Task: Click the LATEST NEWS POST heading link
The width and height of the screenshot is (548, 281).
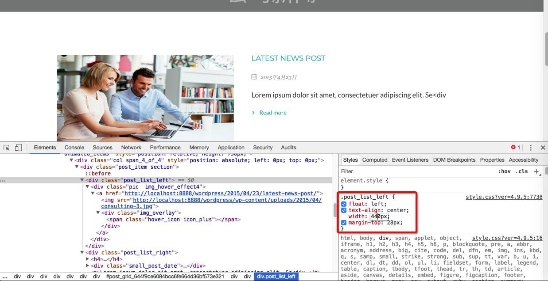Action: [x=288, y=58]
